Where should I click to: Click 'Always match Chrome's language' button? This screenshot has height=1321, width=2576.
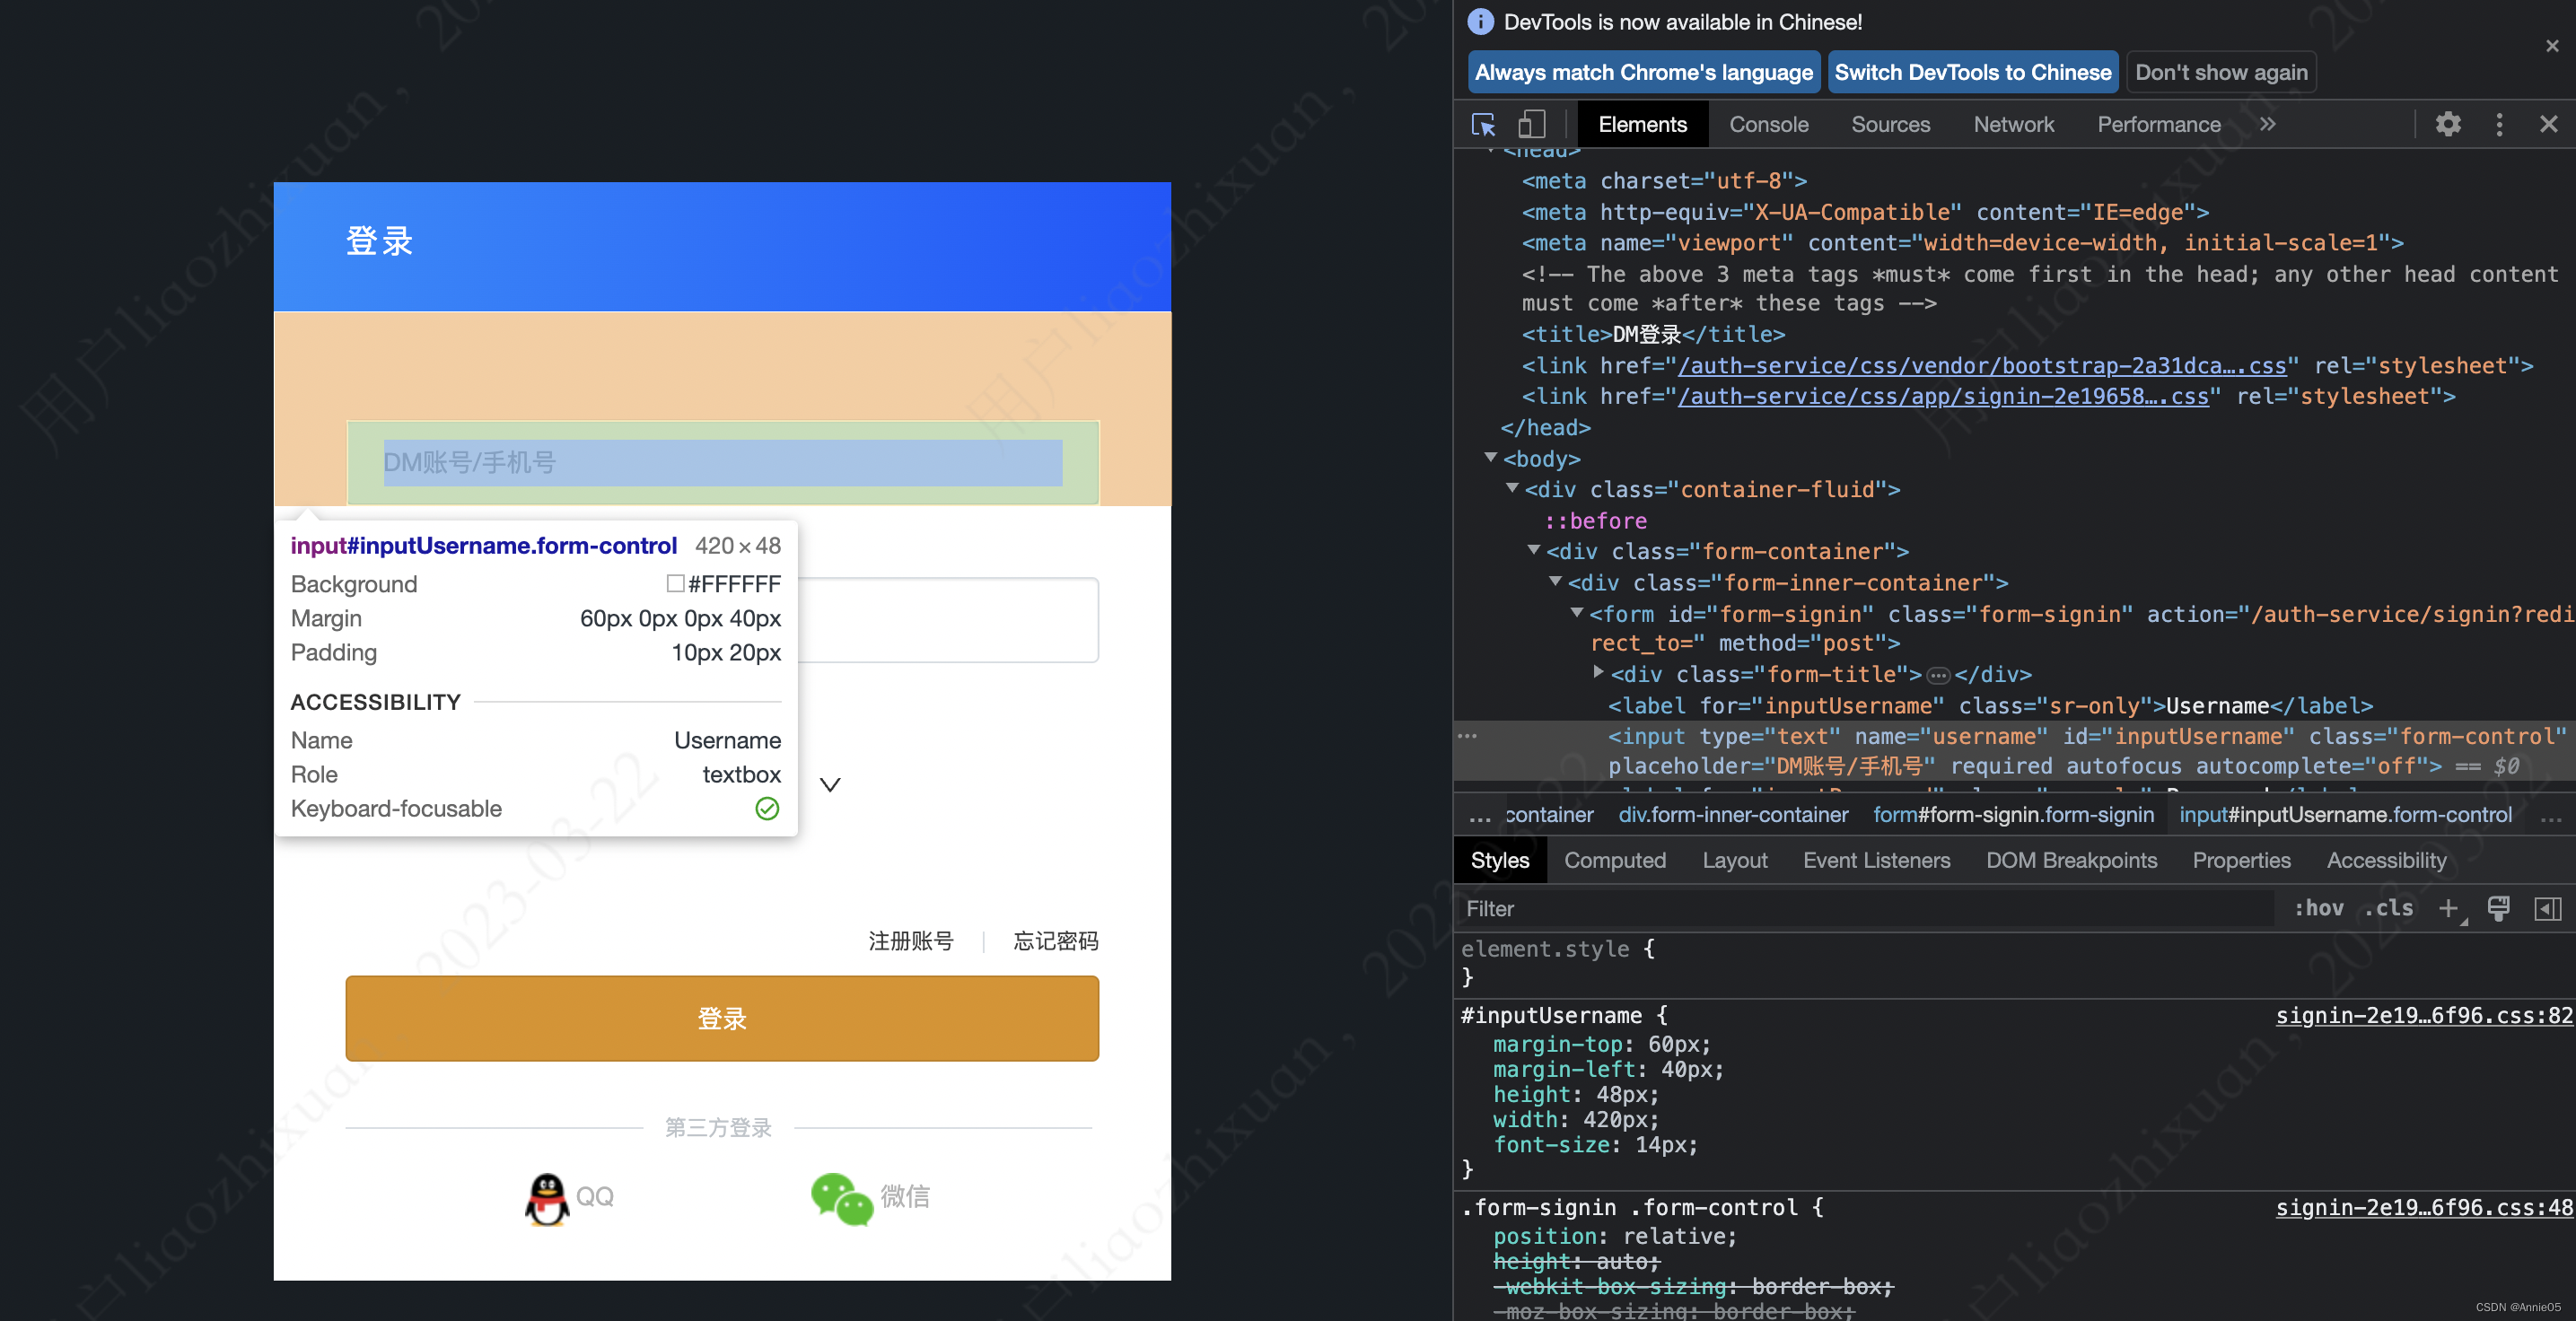(1641, 73)
